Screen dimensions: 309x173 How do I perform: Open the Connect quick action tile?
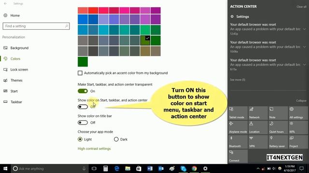point(238,156)
